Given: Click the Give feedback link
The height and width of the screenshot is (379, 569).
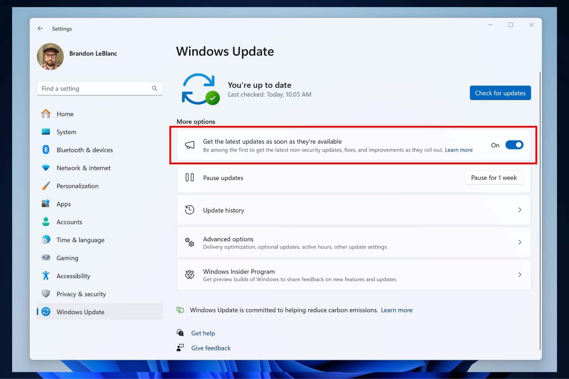Looking at the screenshot, I should pyautogui.click(x=211, y=348).
